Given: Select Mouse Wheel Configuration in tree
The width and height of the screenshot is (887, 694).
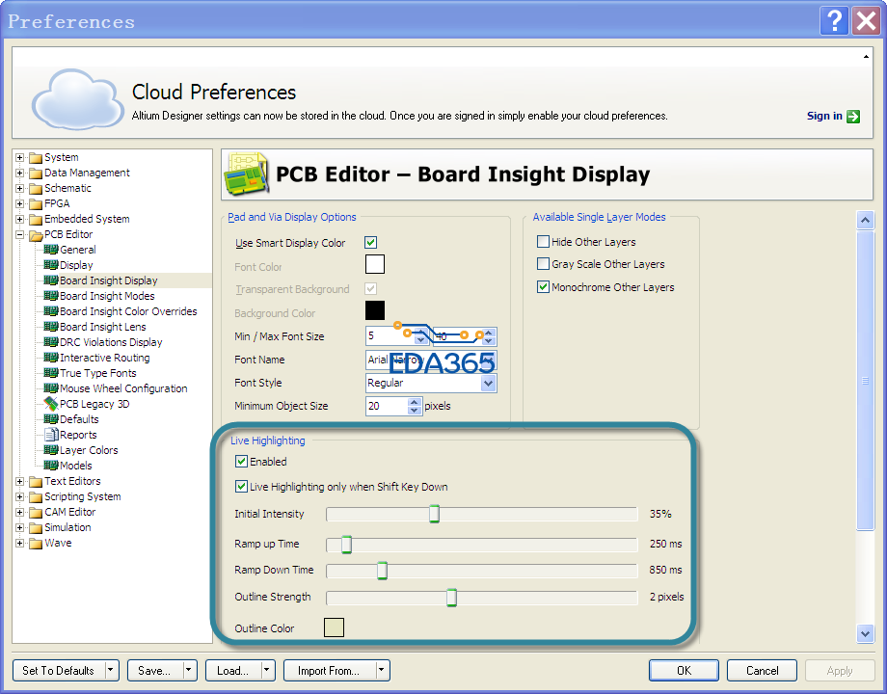Looking at the screenshot, I should point(123,388).
